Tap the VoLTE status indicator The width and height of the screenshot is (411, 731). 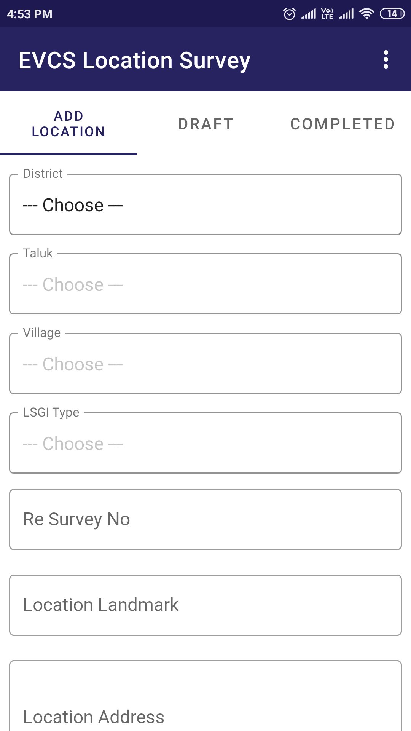coord(327,14)
